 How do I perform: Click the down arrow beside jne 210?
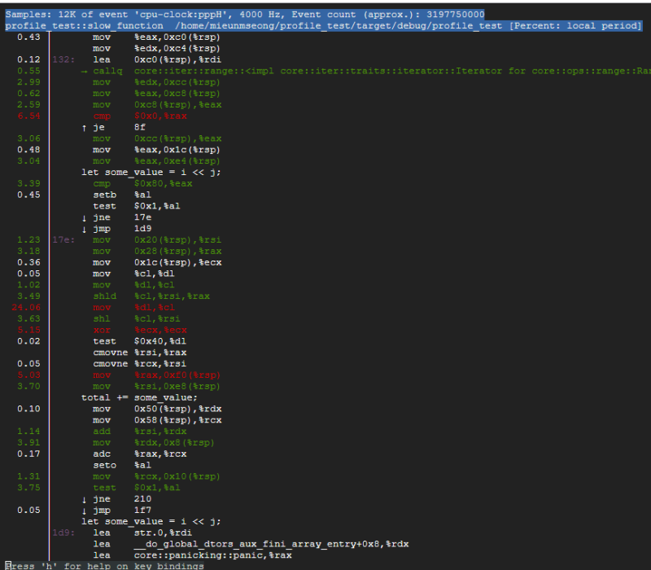85,498
